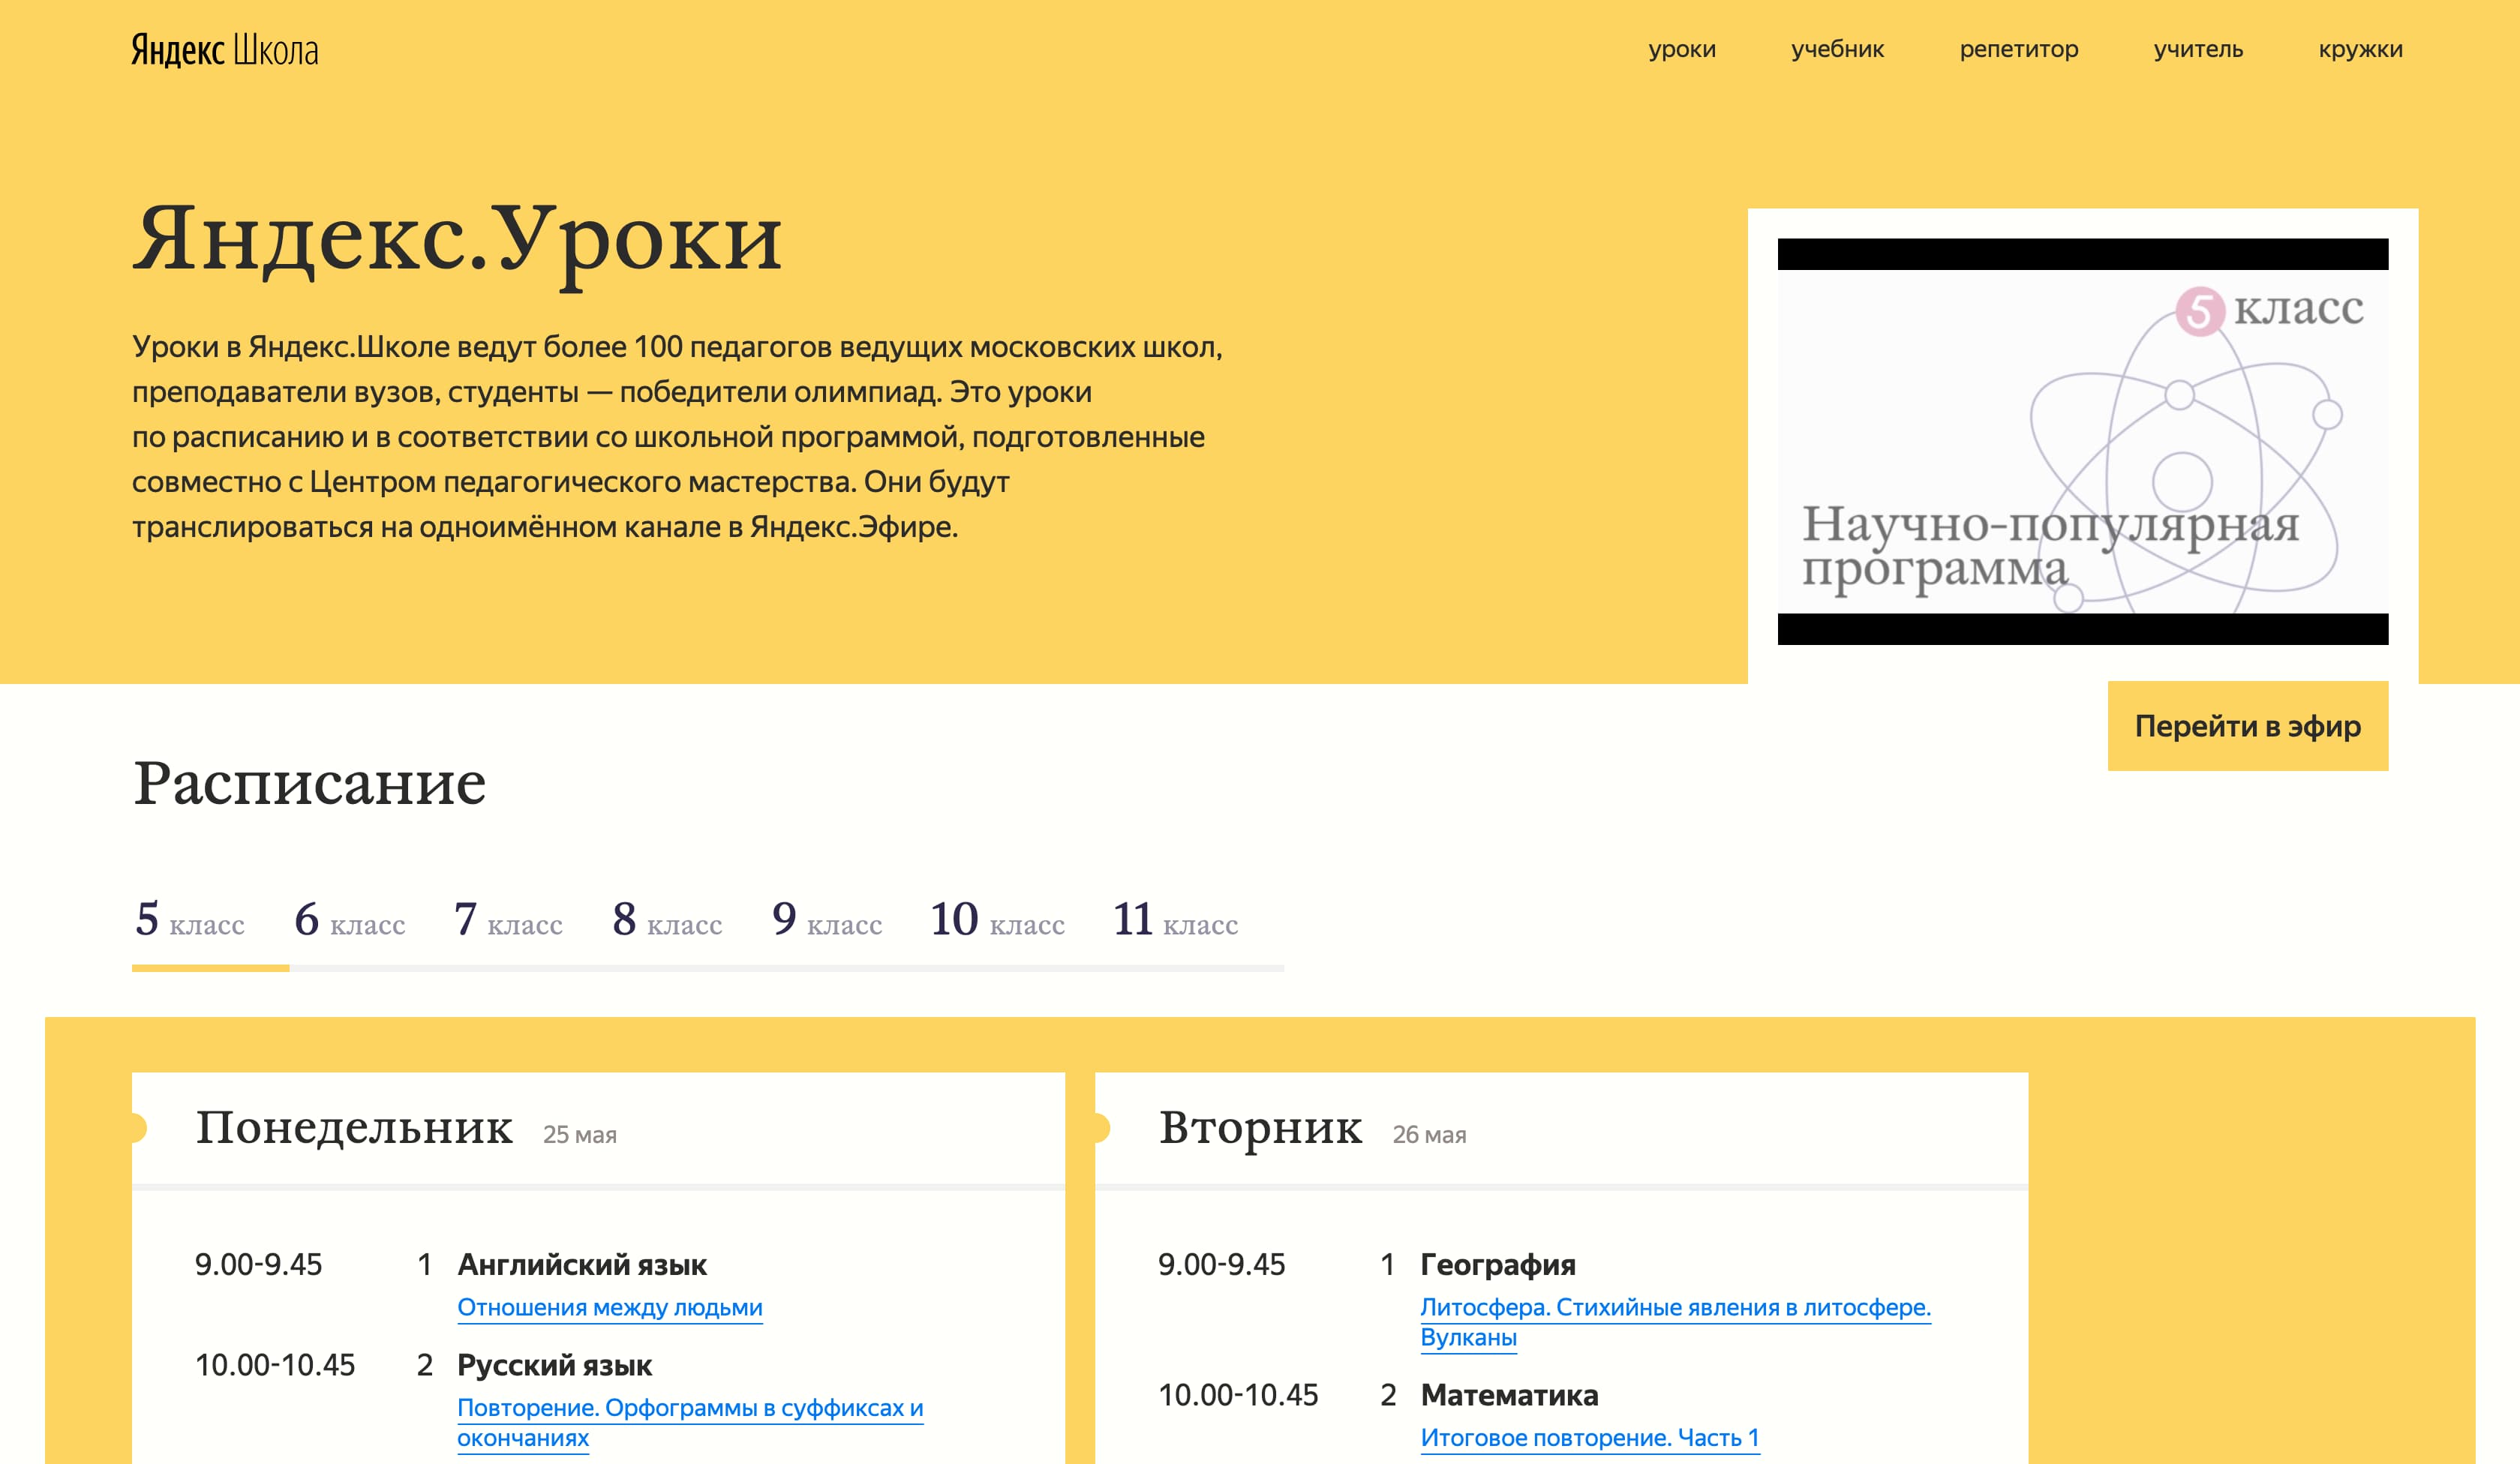Open the Отношения между людьми lesson link
The height and width of the screenshot is (1464, 2520).
610,1307
